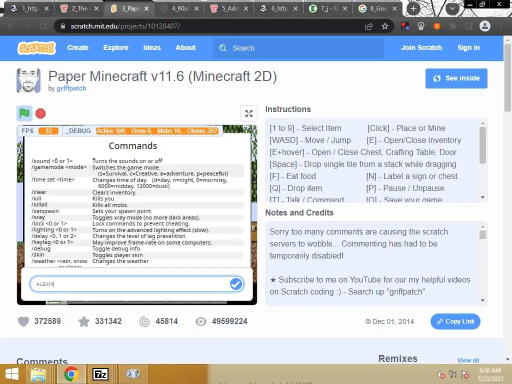
Task: Click the FPS 32 indicator value
Action: pos(48,131)
